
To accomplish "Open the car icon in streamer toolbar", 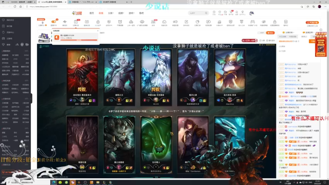I will [x=131, y=22].
